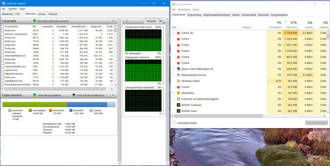This screenshot has height=166, width=330.
Task: Open the Beállítások menu in Feladatkezelő
Action: [184, 9]
